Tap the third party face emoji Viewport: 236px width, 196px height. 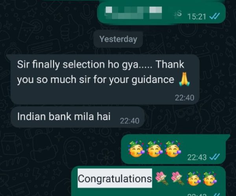coord(173,149)
